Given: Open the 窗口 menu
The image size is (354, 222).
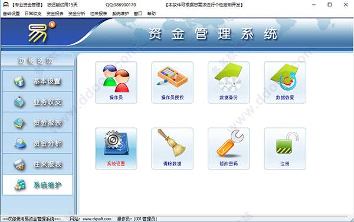Looking at the screenshot, I should (x=138, y=14).
